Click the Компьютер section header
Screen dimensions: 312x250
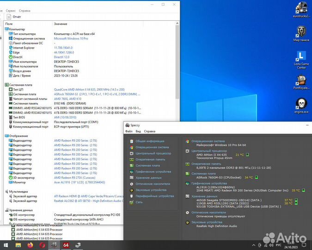[x=15, y=29]
